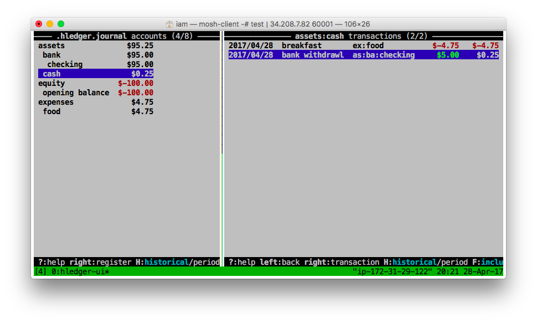This screenshot has height=323, width=537.
Task: Click assets:cash transactions pane title
Action: point(362,36)
